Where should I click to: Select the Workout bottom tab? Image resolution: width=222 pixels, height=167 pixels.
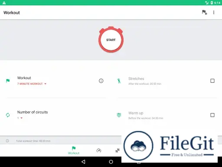coord(74,150)
